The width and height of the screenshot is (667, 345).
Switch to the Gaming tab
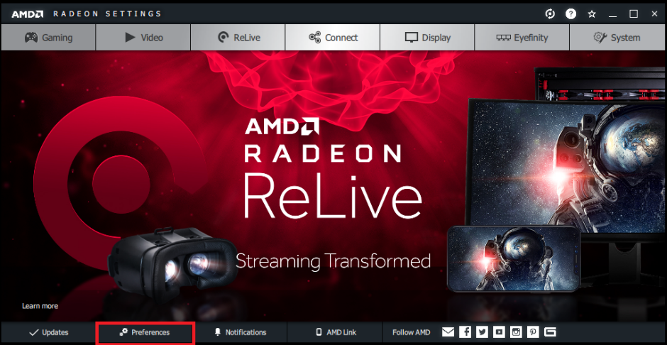coord(48,38)
